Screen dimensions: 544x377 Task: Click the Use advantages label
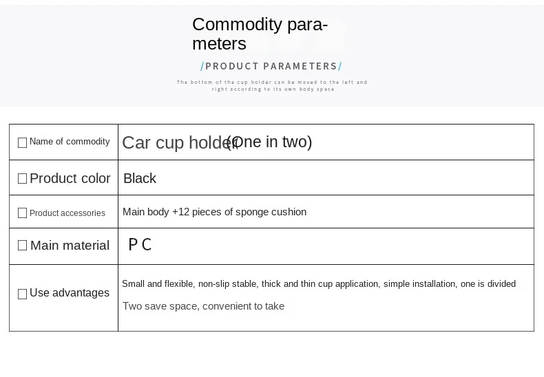[70, 293]
